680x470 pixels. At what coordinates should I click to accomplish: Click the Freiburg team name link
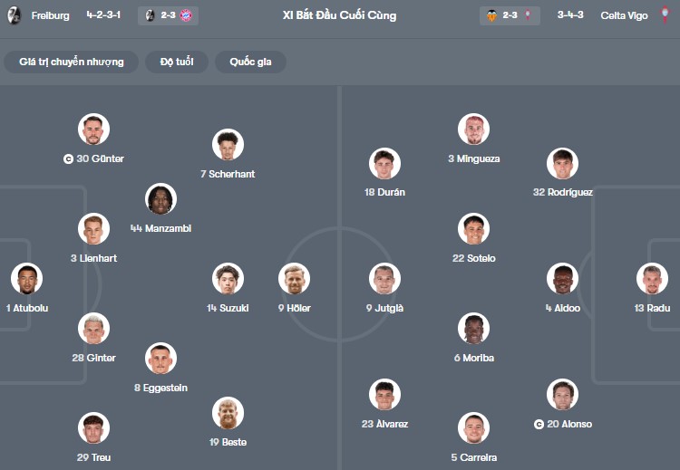[x=50, y=15]
